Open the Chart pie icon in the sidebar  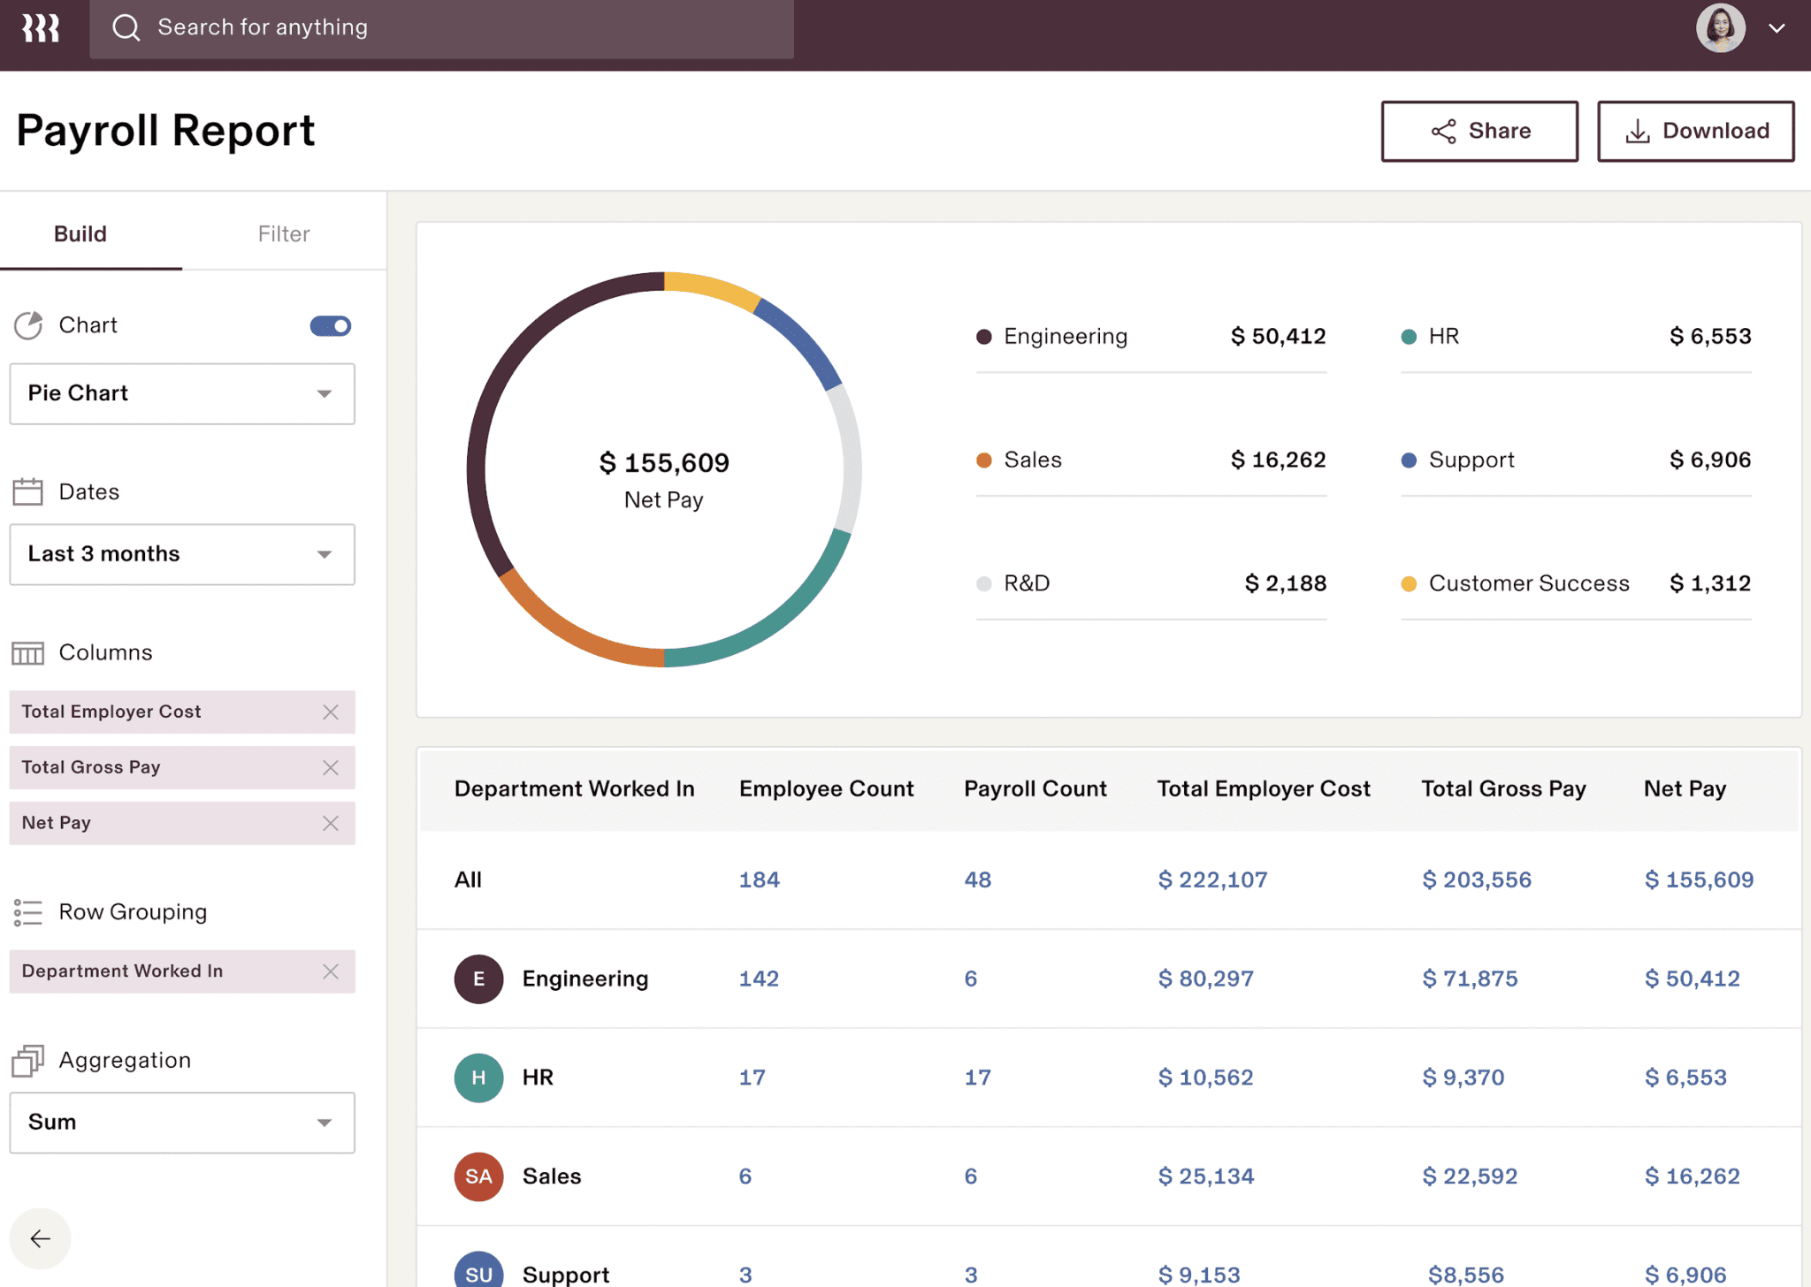(x=28, y=326)
